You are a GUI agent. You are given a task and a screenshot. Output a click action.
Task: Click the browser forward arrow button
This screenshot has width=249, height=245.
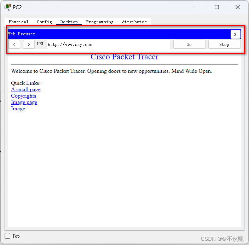click(x=29, y=44)
